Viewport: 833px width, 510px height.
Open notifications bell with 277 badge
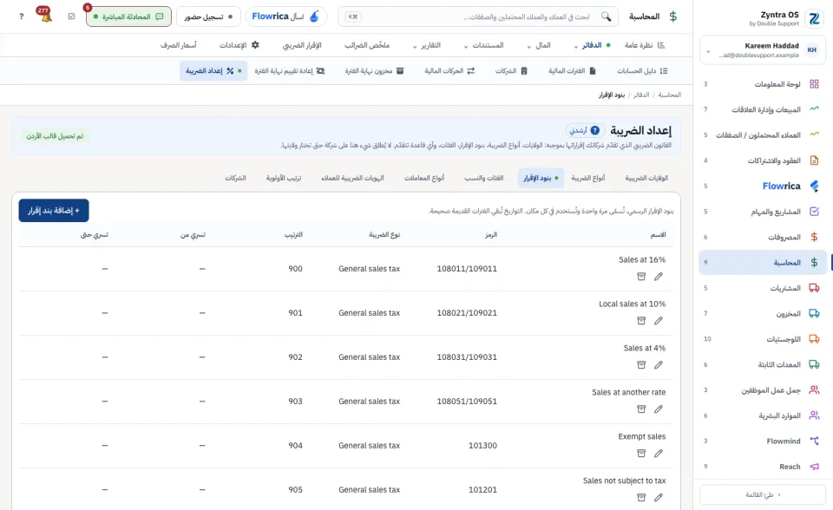(46, 16)
